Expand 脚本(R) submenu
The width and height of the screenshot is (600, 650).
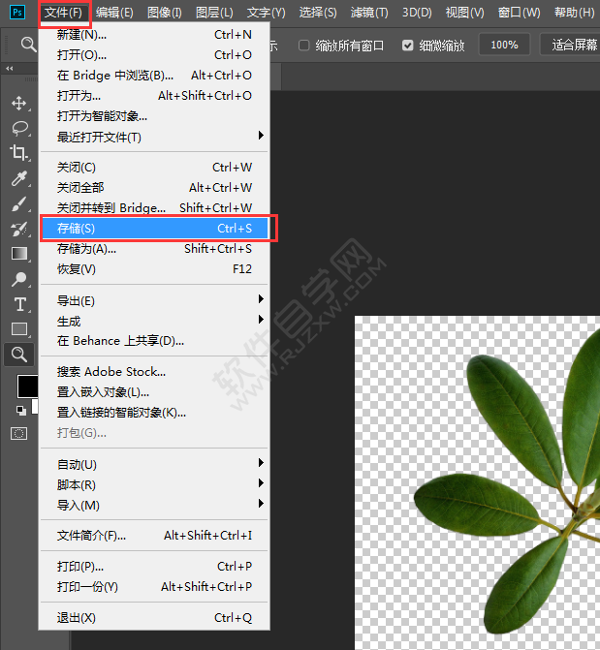click(154, 484)
